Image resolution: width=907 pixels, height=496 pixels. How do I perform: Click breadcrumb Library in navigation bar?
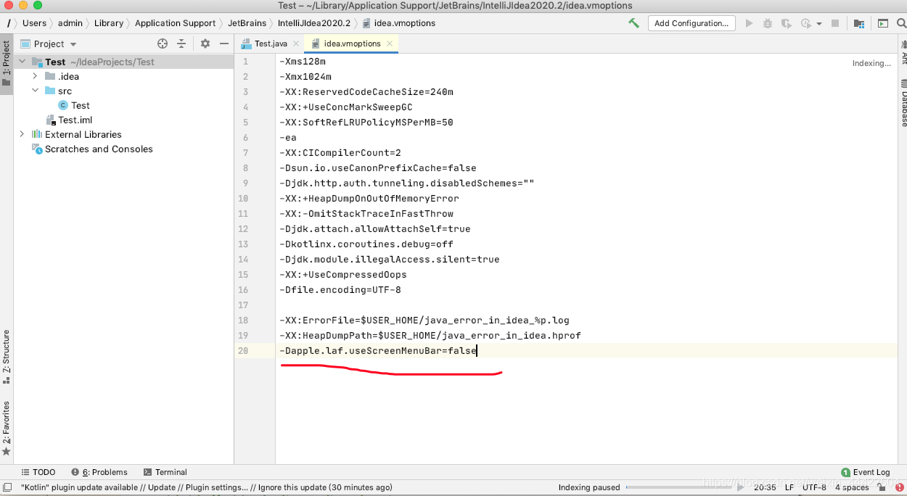click(x=109, y=23)
